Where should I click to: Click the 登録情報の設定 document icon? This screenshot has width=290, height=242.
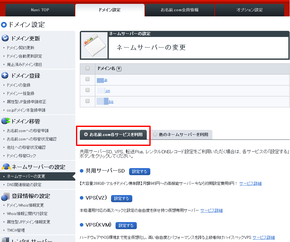5,197
